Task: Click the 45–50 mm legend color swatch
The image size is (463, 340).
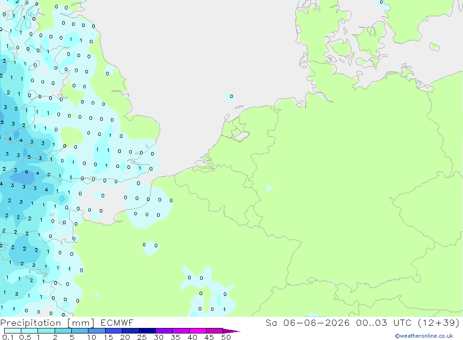Action: (x=215, y=331)
